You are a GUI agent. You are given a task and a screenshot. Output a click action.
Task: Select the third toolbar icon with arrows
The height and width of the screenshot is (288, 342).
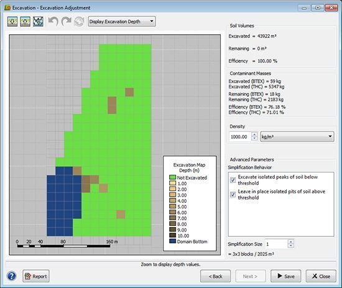point(38,22)
